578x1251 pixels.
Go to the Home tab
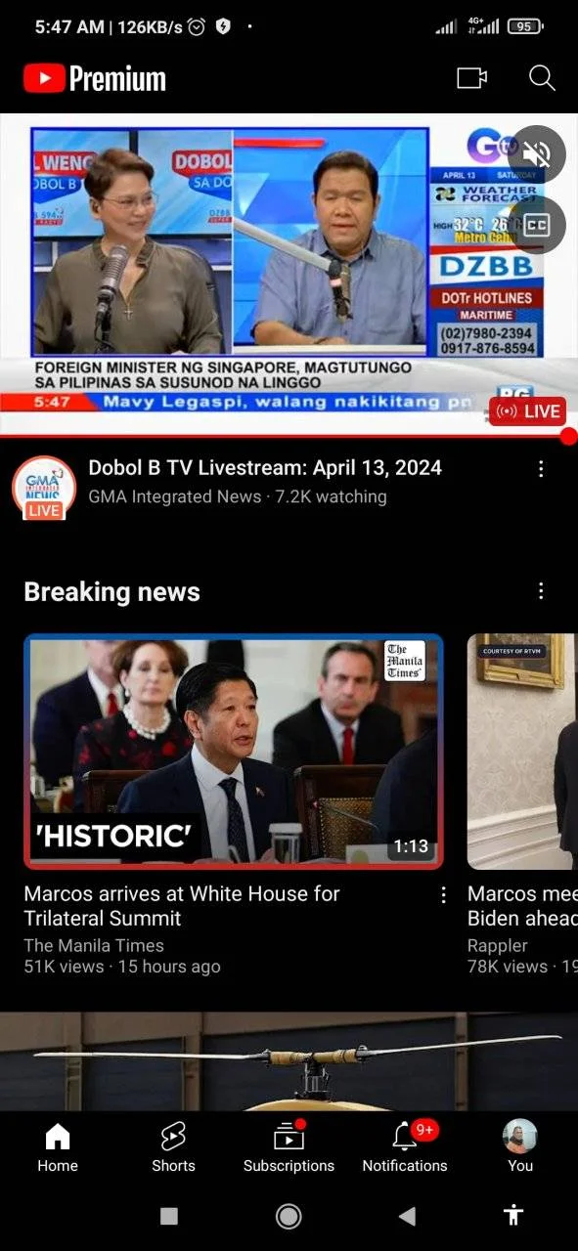(58, 1147)
